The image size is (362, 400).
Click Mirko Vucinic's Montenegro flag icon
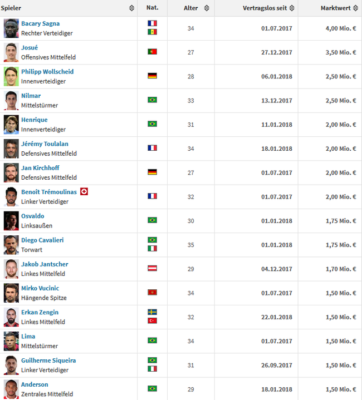152,292
